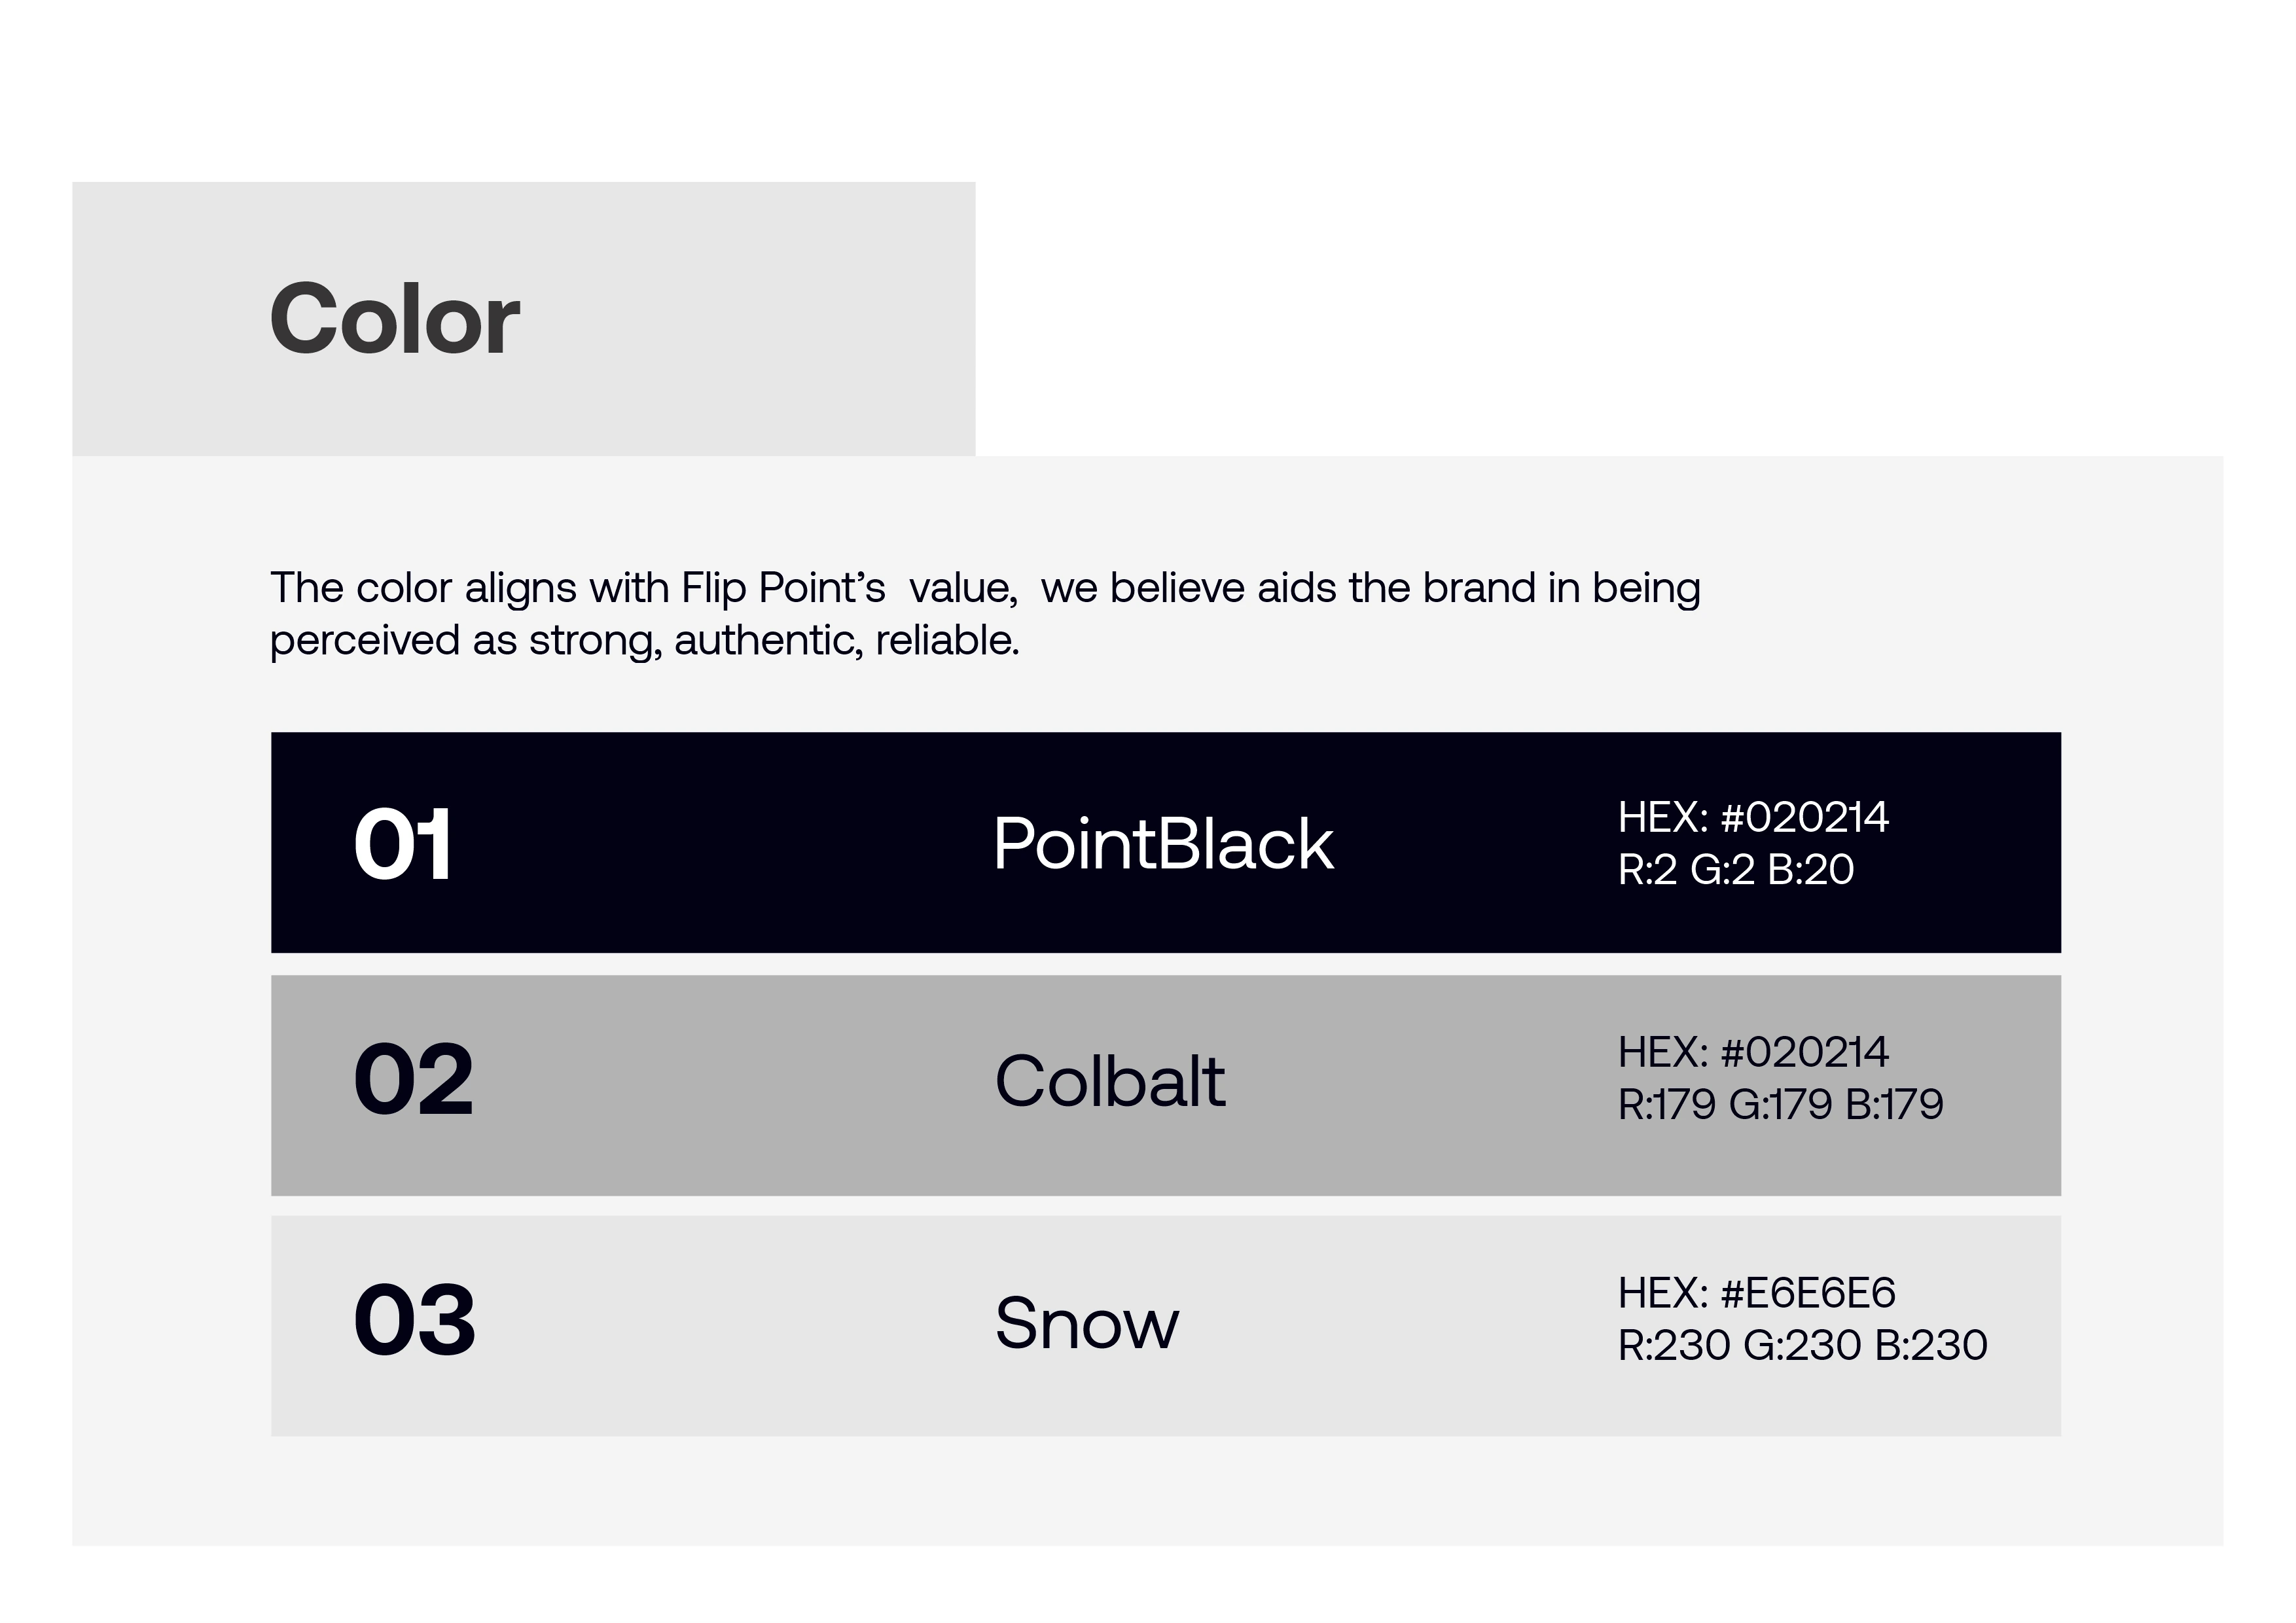Click the "Snow" color name
2296x1623 pixels.
(1087, 1324)
